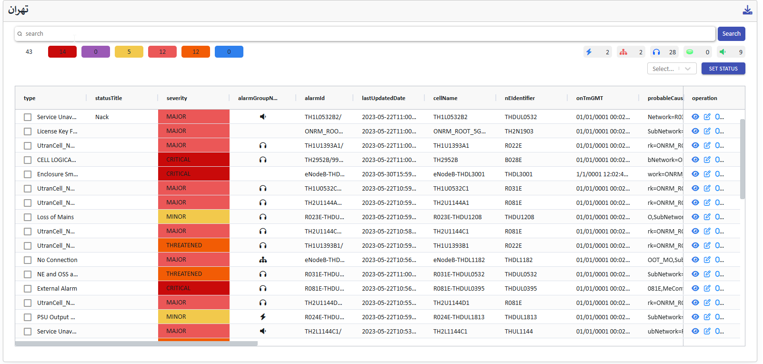Click the download icon at top right
Screen dimensions: 763x364
[747, 10]
